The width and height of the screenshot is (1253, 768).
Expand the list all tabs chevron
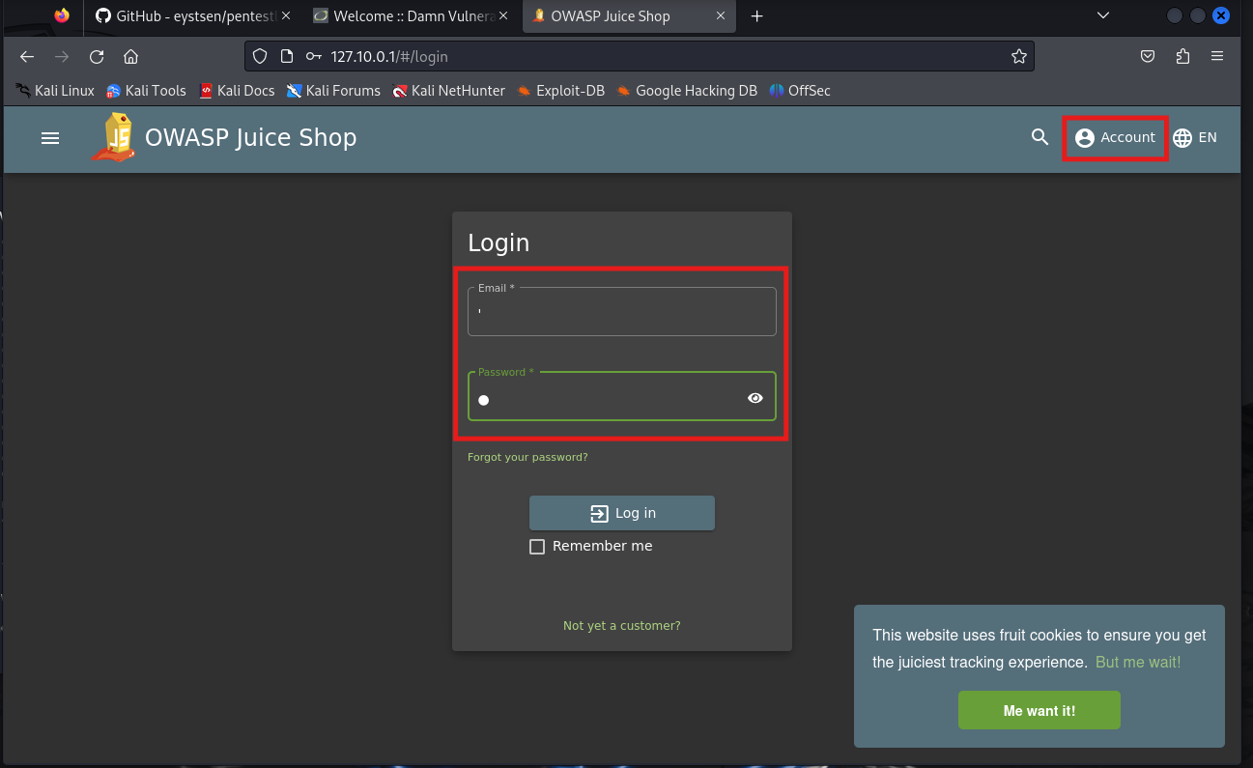(x=1104, y=15)
